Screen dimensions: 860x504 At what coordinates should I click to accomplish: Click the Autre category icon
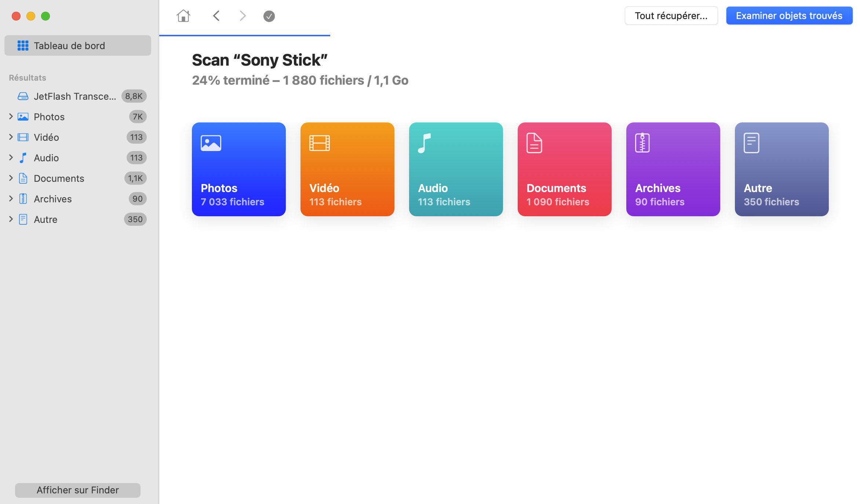click(x=753, y=143)
